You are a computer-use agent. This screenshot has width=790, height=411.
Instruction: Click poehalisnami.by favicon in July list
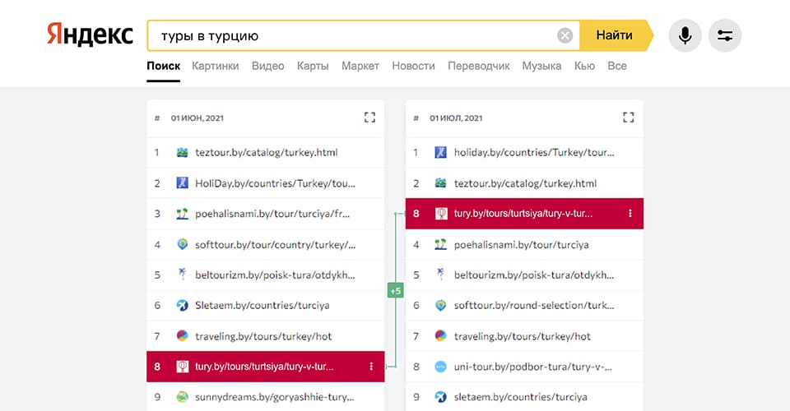point(441,244)
